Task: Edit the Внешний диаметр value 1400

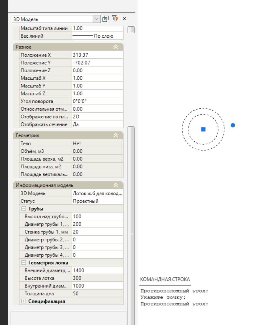Action: click(x=97, y=270)
